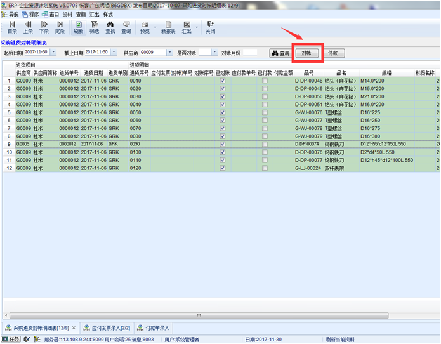Viewport: 441px width, 344px height.
Task: Open the 筛选 filter tool
Action: [x=94, y=27]
